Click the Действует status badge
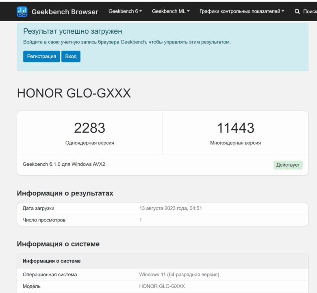Image resolution: width=317 pixels, height=293 pixels. tap(288, 165)
